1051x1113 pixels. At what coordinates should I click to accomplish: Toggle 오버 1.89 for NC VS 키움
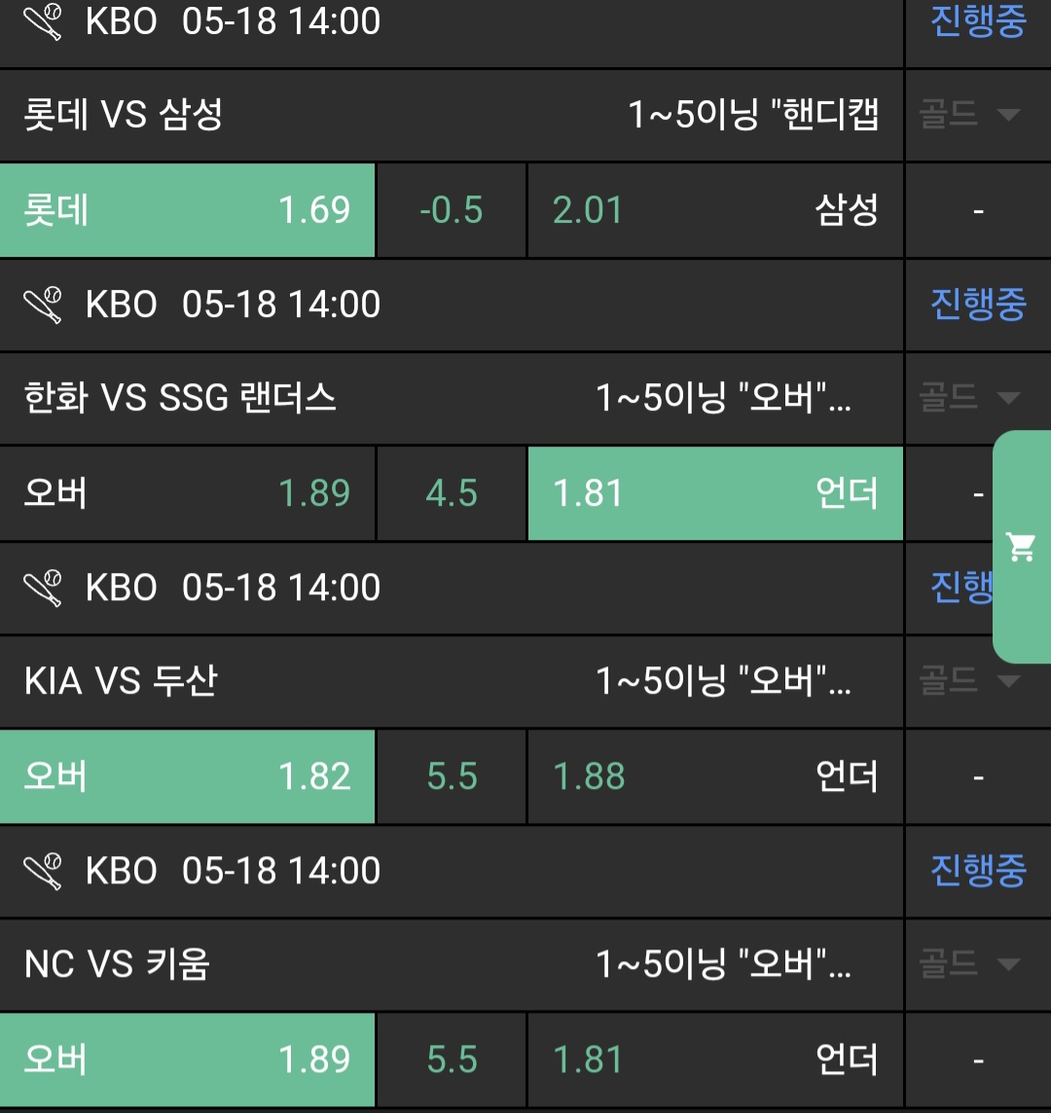tap(187, 1059)
